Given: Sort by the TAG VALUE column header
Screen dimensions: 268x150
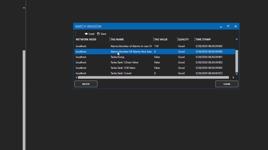Looking at the screenshot, I should 161,39.
